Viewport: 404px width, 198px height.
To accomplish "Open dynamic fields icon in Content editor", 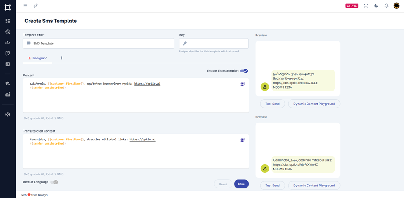I will click(x=243, y=84).
